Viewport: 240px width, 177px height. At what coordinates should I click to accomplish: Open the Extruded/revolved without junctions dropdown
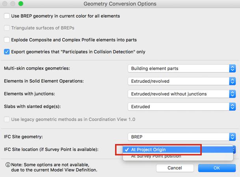(x=182, y=94)
